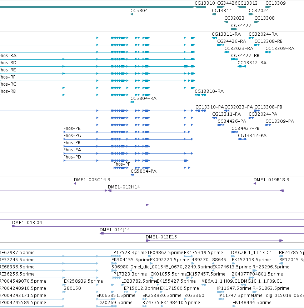
Task: Click the IP17523.3prime EST label
Action: point(129,253)
